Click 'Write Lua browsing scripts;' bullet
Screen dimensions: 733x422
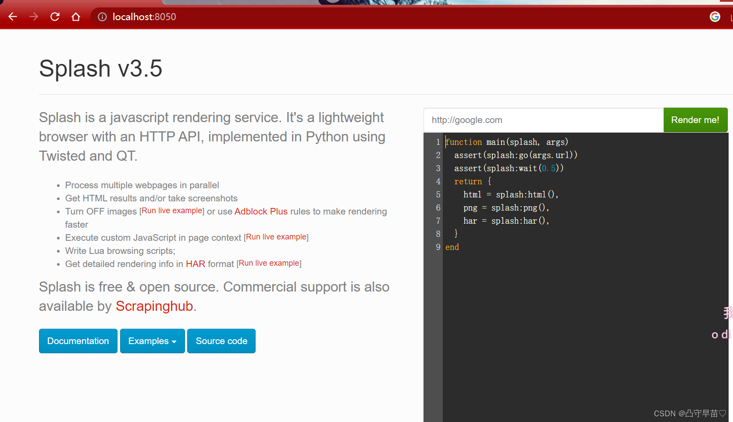[120, 251]
